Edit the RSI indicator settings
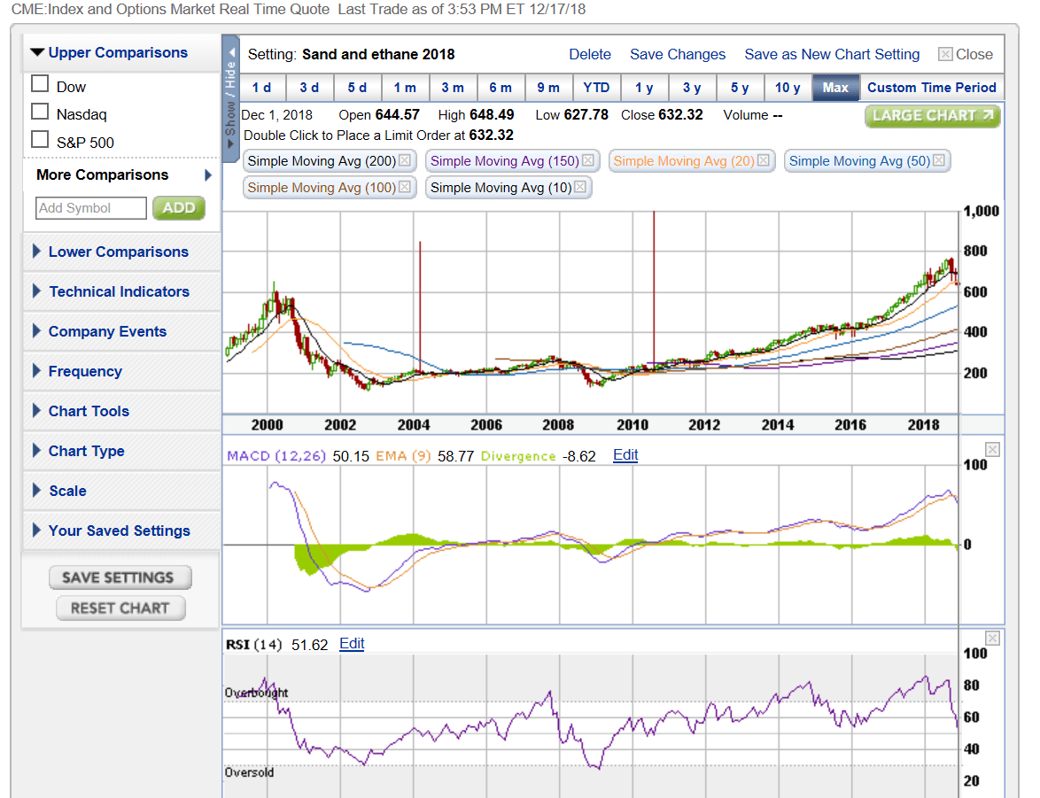 353,643
